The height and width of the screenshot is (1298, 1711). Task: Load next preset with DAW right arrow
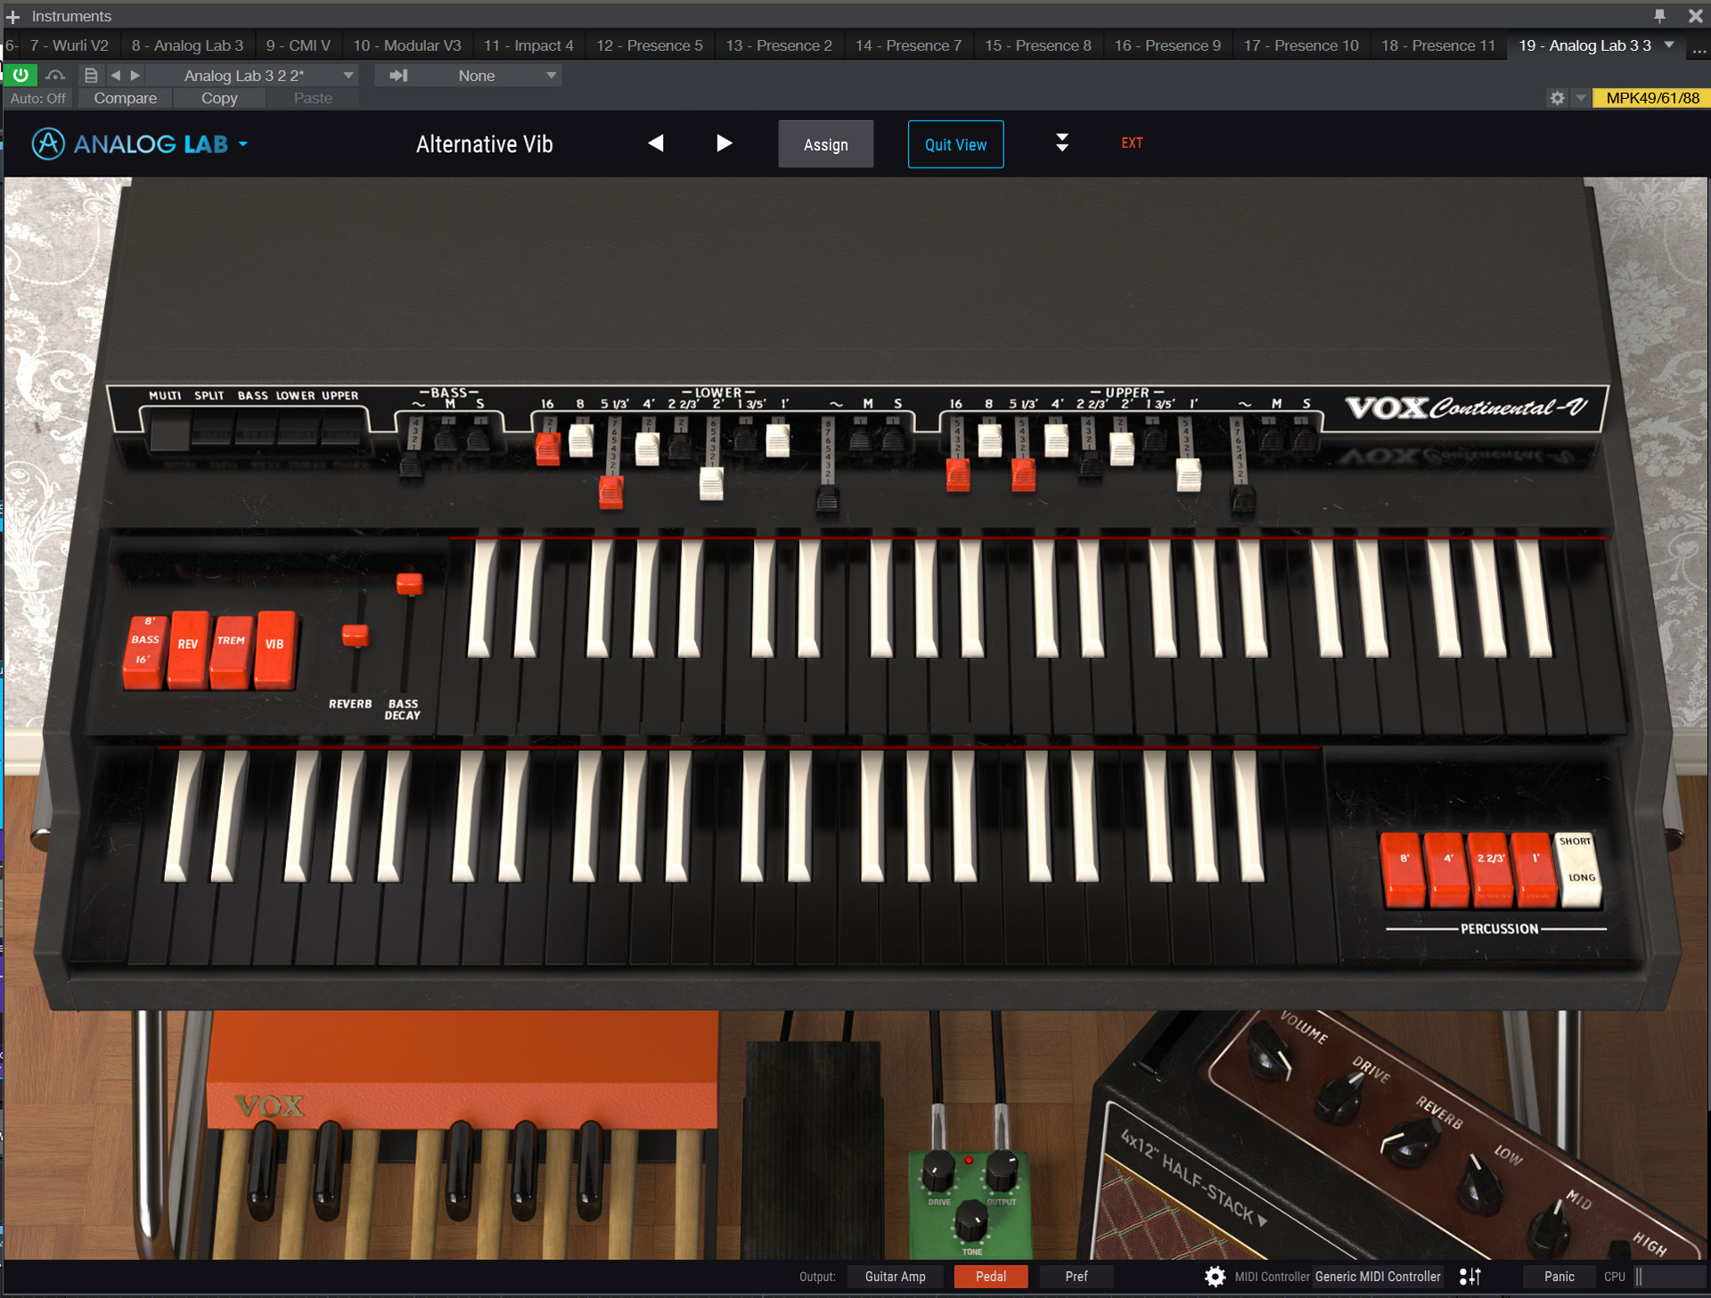135,76
